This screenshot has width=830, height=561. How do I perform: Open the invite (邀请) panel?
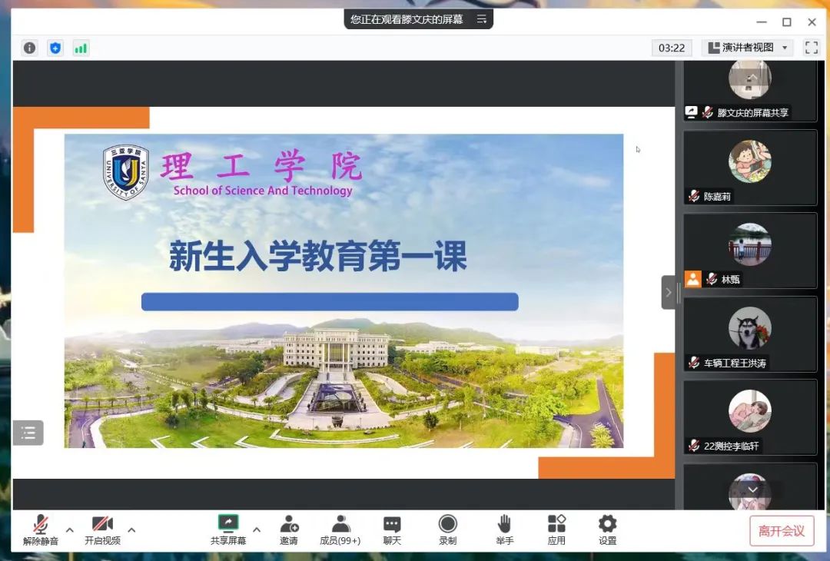click(x=288, y=529)
